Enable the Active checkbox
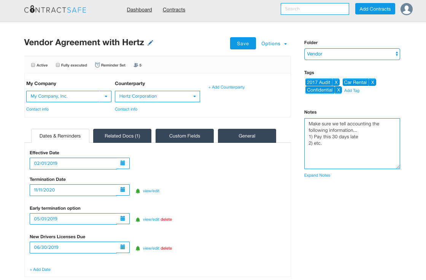This screenshot has width=426, height=280. coord(33,65)
